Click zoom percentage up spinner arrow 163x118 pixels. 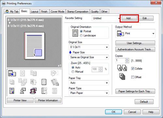[100, 68]
